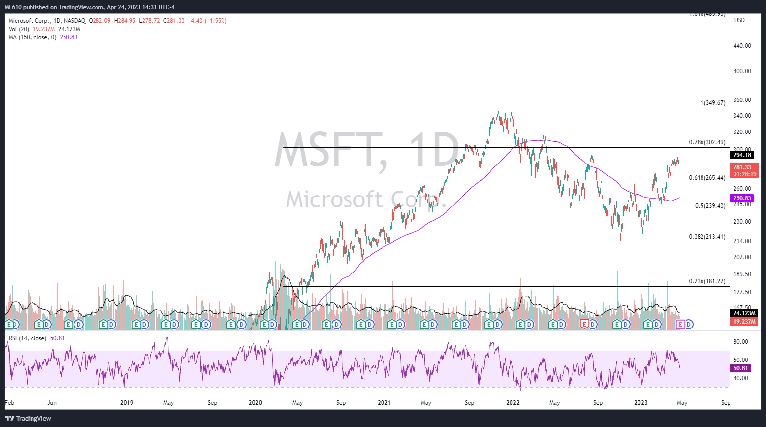Click the USD currency label
Viewport: 766px width, 427px height.
pyautogui.click(x=739, y=20)
